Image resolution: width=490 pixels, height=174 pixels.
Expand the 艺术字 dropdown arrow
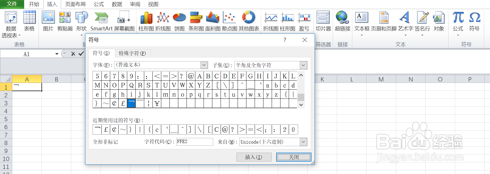(405, 35)
